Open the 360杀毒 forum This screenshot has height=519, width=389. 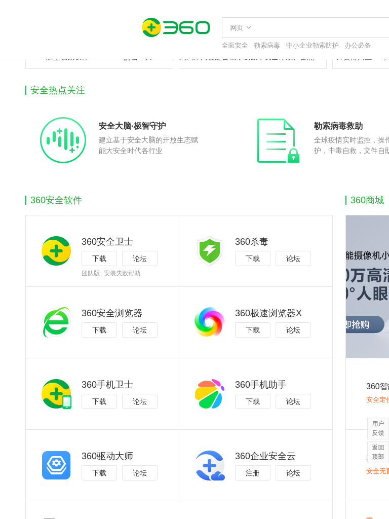(x=293, y=258)
